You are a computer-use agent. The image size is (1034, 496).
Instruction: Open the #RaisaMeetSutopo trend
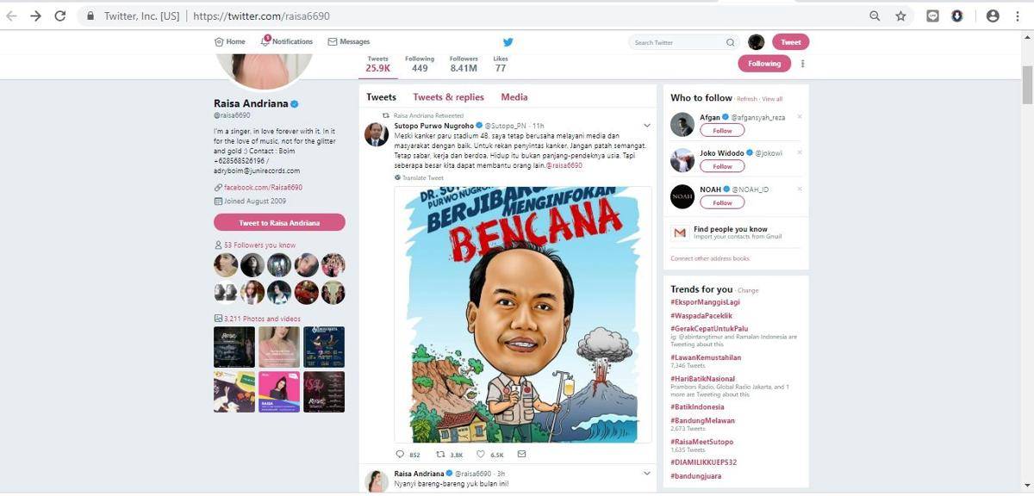click(x=702, y=442)
